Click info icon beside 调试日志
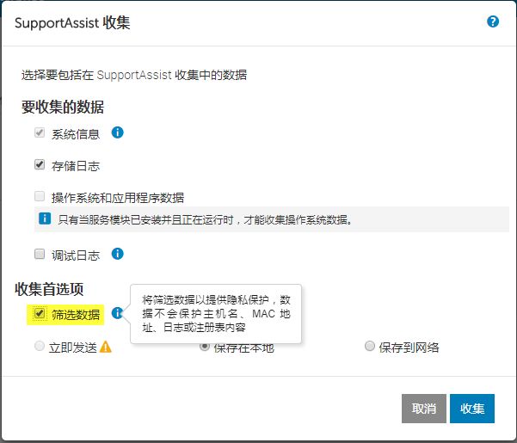The width and height of the screenshot is (517, 443). [x=118, y=254]
